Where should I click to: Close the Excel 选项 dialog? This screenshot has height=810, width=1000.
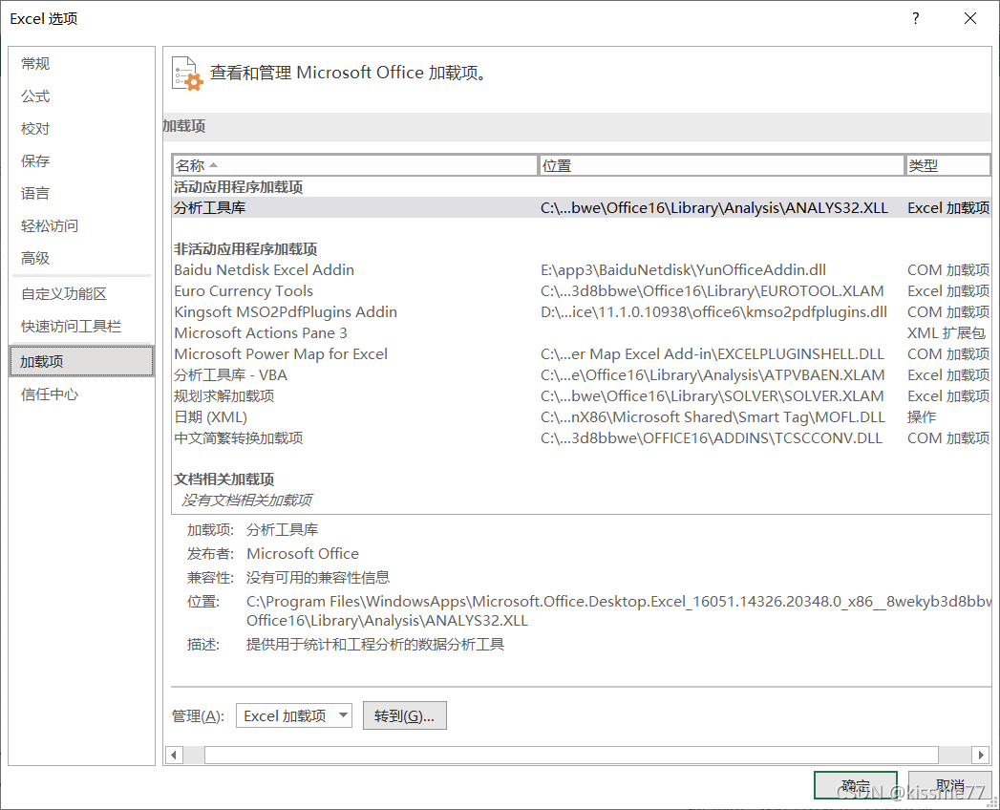coord(970,18)
